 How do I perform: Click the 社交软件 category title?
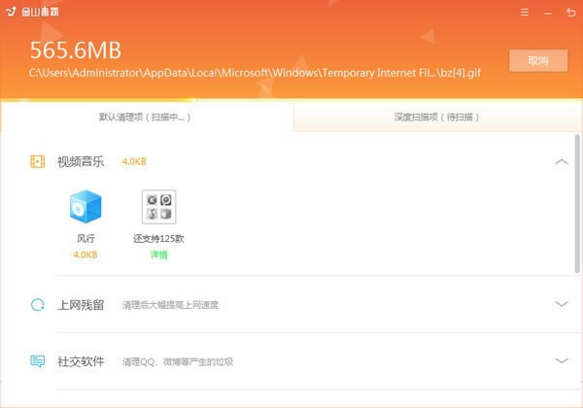pyautogui.click(x=81, y=361)
